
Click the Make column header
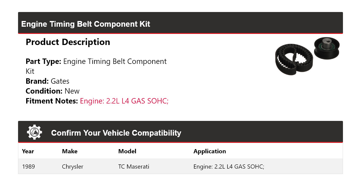tap(70, 151)
